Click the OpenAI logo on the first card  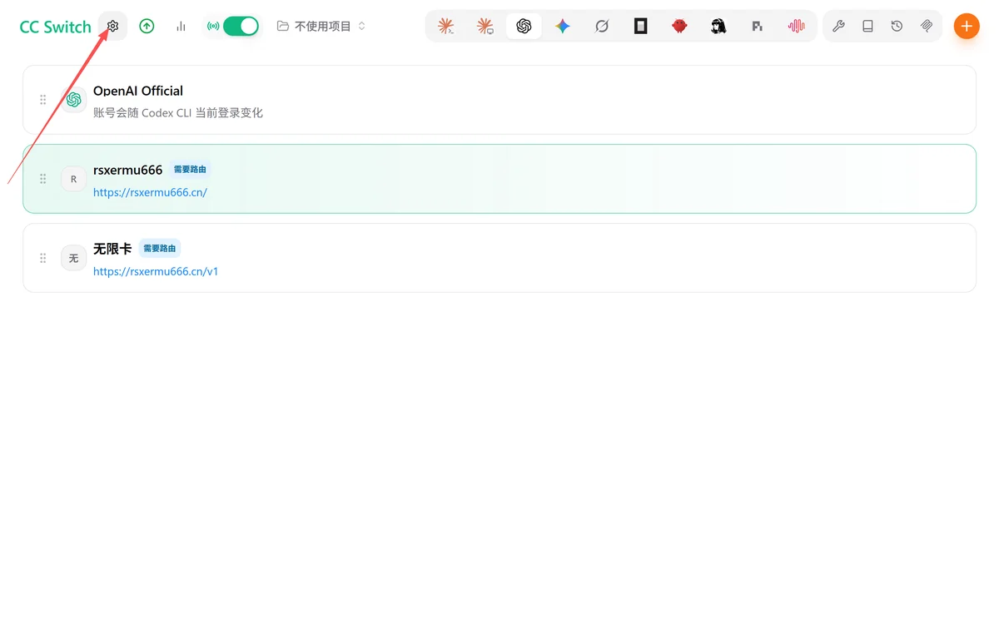click(x=73, y=100)
